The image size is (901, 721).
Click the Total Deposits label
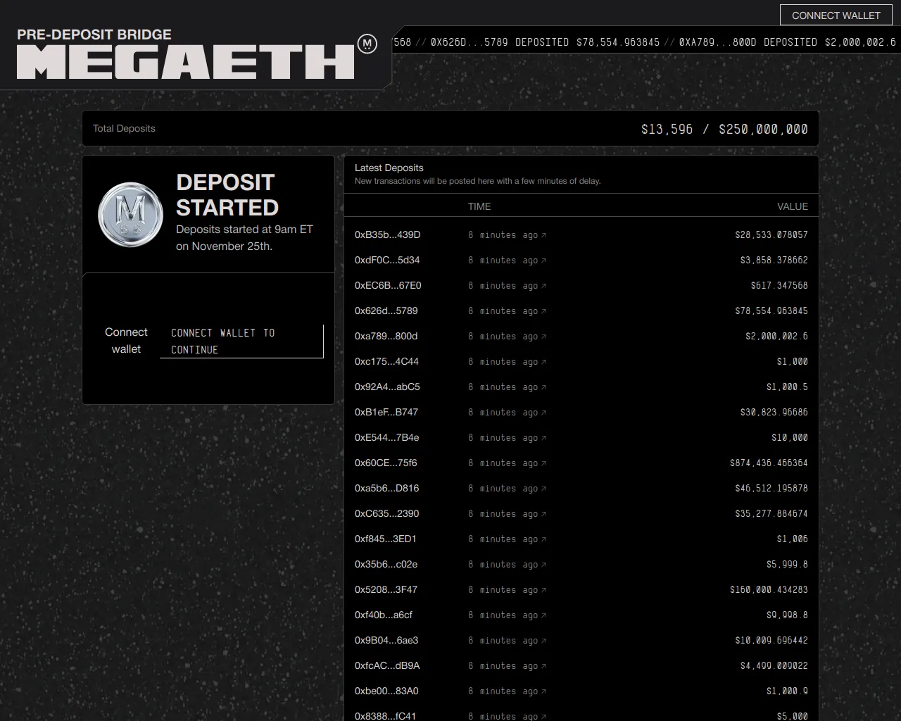(x=124, y=128)
